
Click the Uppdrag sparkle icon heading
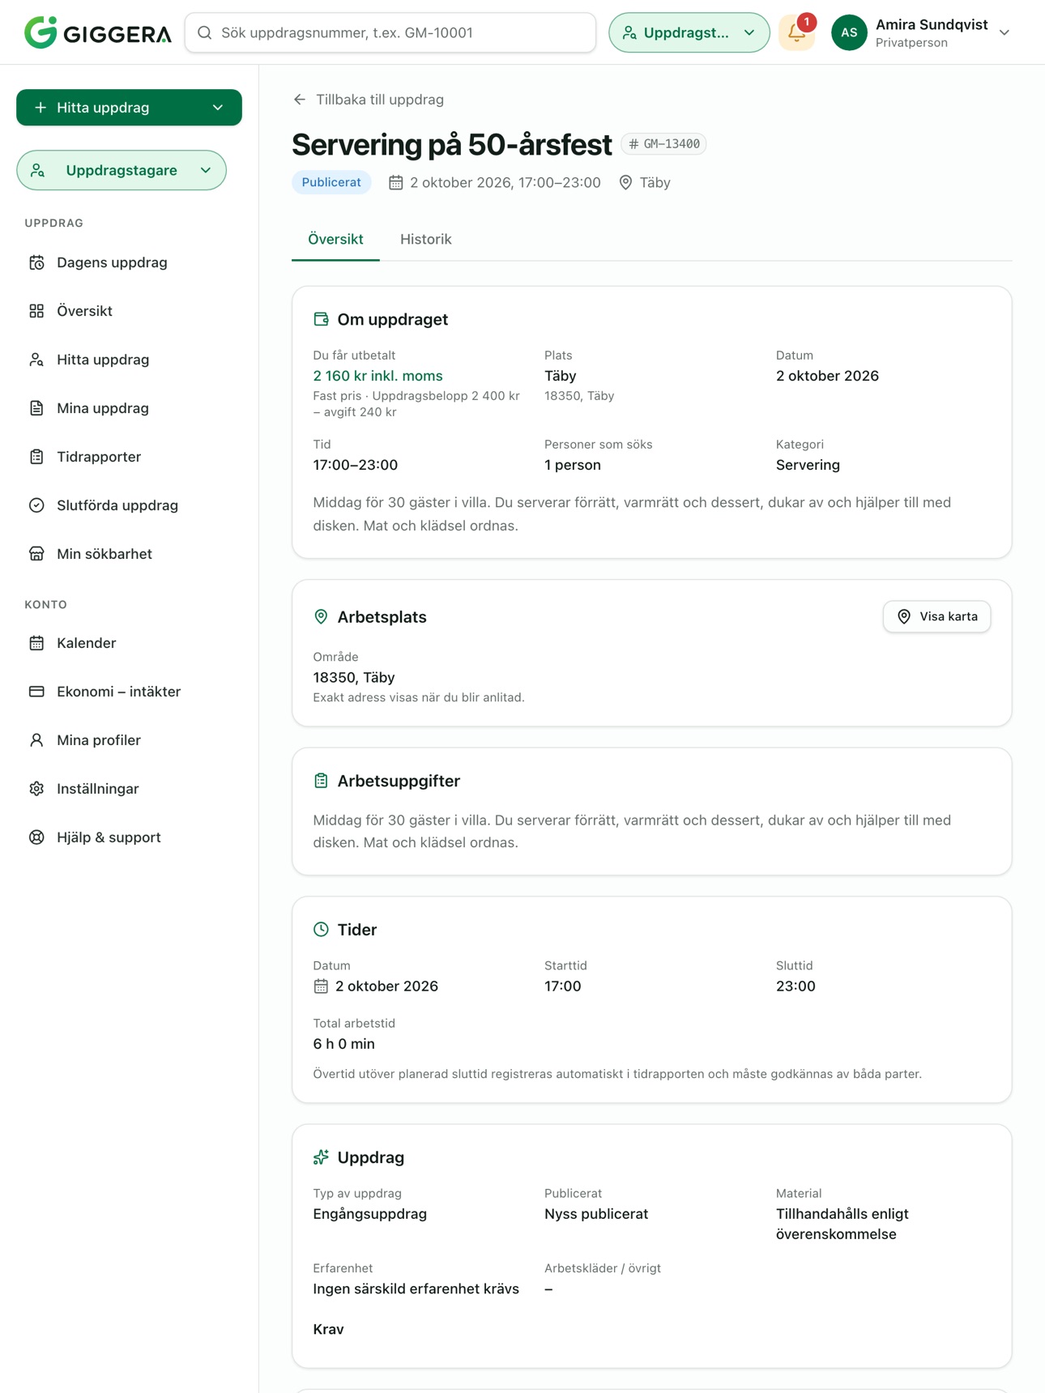click(322, 1157)
